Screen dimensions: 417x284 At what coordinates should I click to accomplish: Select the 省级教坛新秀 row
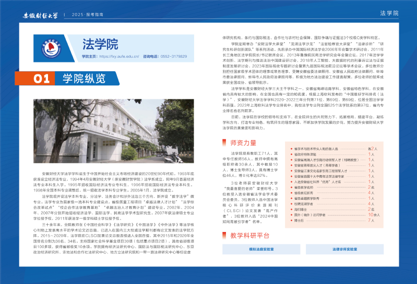click(332, 193)
